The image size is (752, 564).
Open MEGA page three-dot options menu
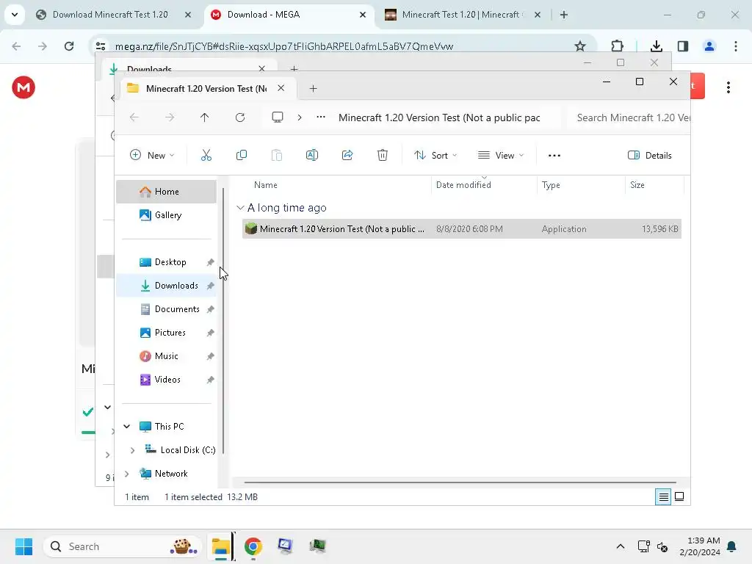pyautogui.click(x=728, y=87)
